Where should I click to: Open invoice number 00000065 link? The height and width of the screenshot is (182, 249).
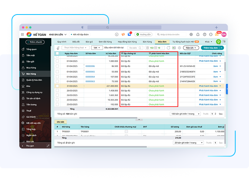[x=90, y=71]
